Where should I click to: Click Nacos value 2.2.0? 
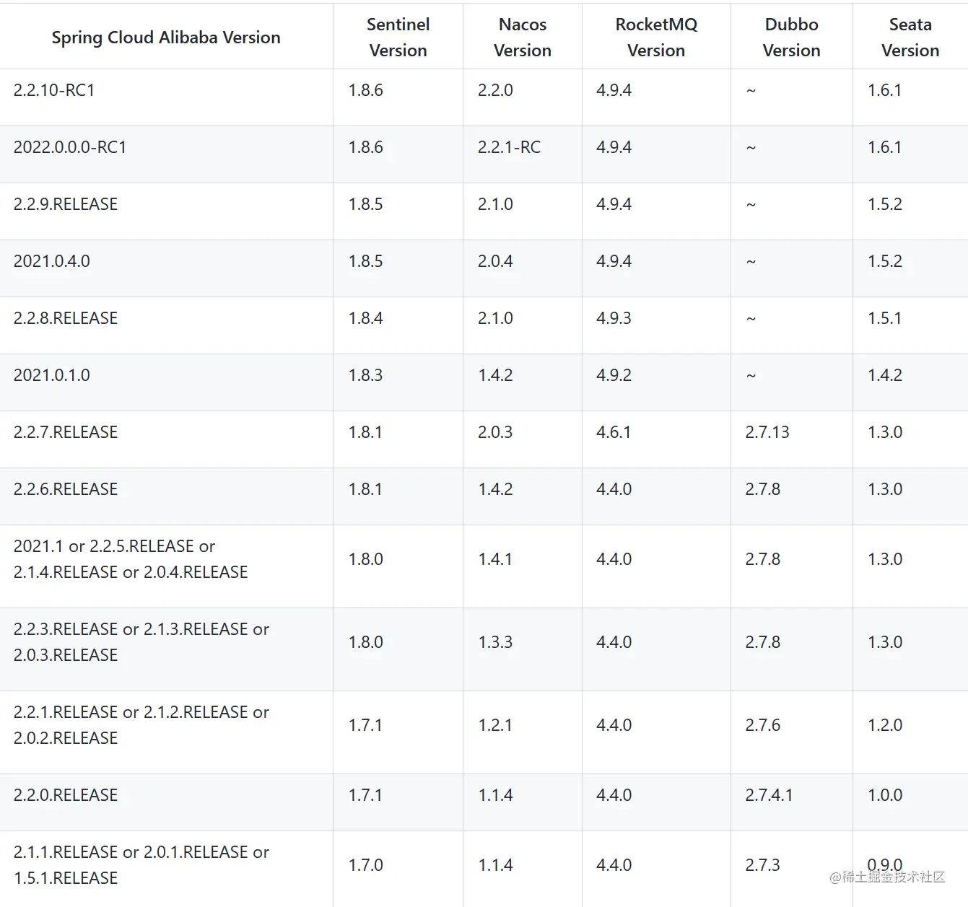[495, 90]
